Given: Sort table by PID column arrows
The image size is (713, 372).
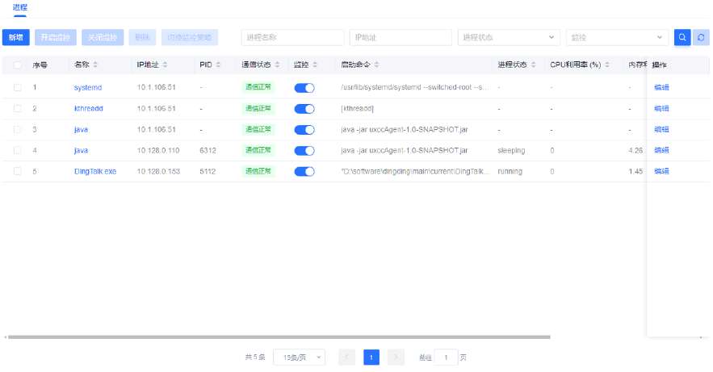Looking at the screenshot, I should click(x=219, y=65).
